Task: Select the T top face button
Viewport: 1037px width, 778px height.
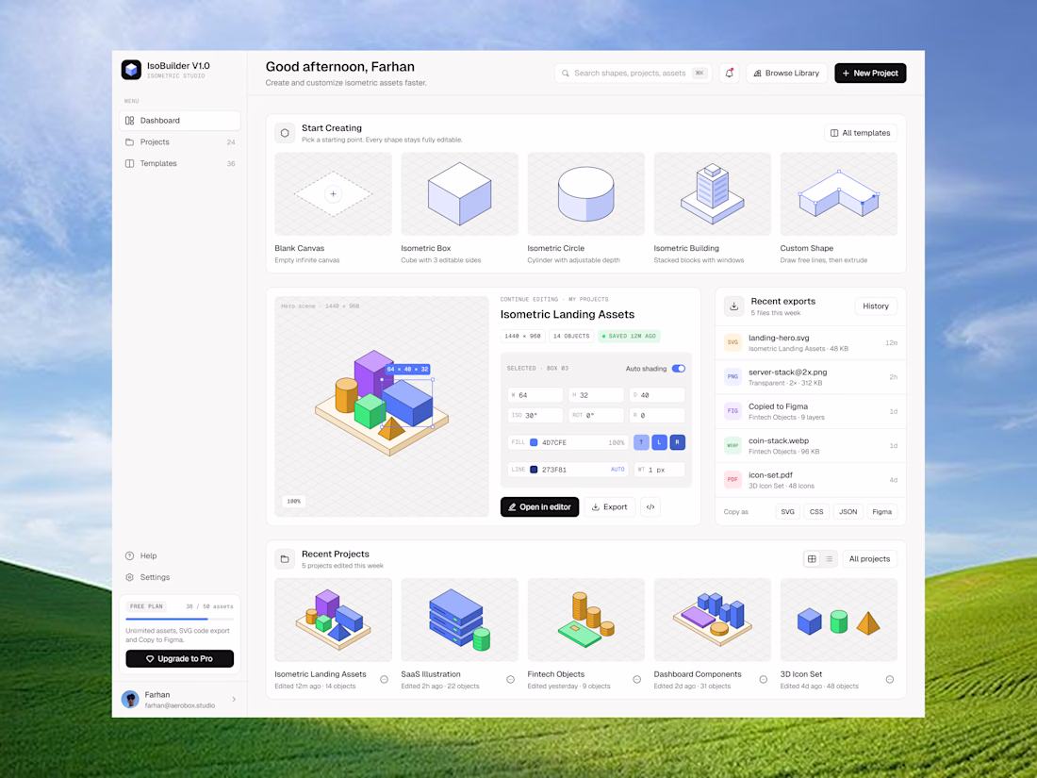Action: click(x=641, y=442)
